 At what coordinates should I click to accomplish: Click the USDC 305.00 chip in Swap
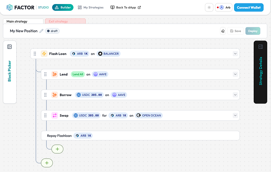coord(86,115)
